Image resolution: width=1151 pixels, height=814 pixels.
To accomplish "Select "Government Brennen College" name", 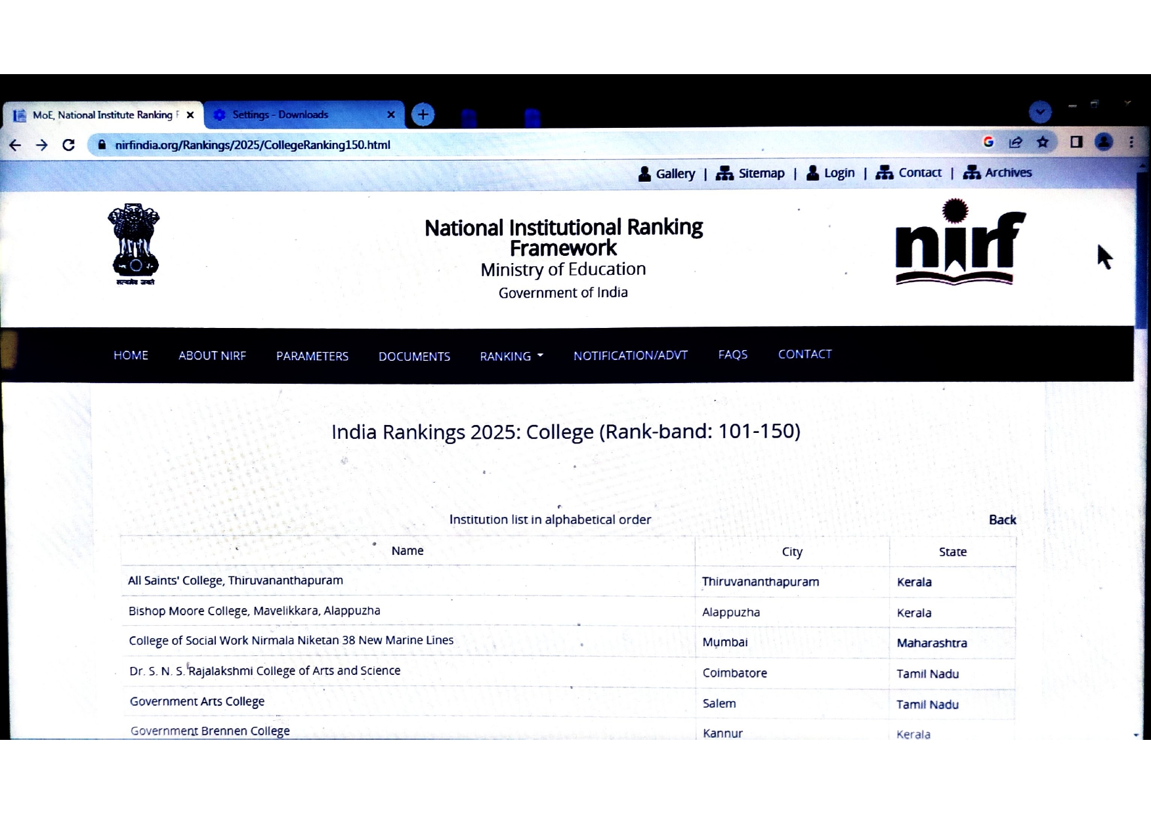I will [210, 731].
